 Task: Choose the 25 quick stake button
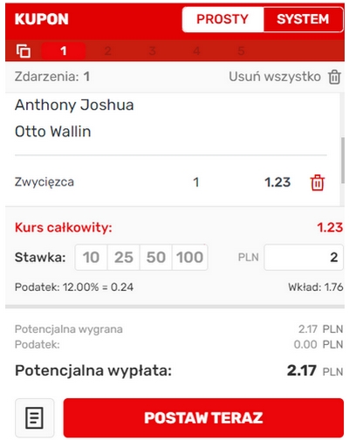coord(124,257)
